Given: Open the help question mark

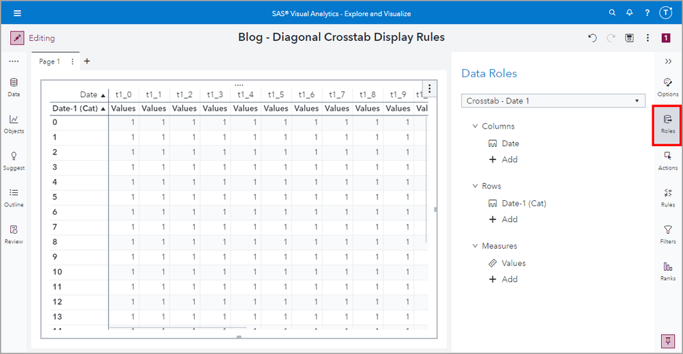Looking at the screenshot, I should pyautogui.click(x=647, y=13).
